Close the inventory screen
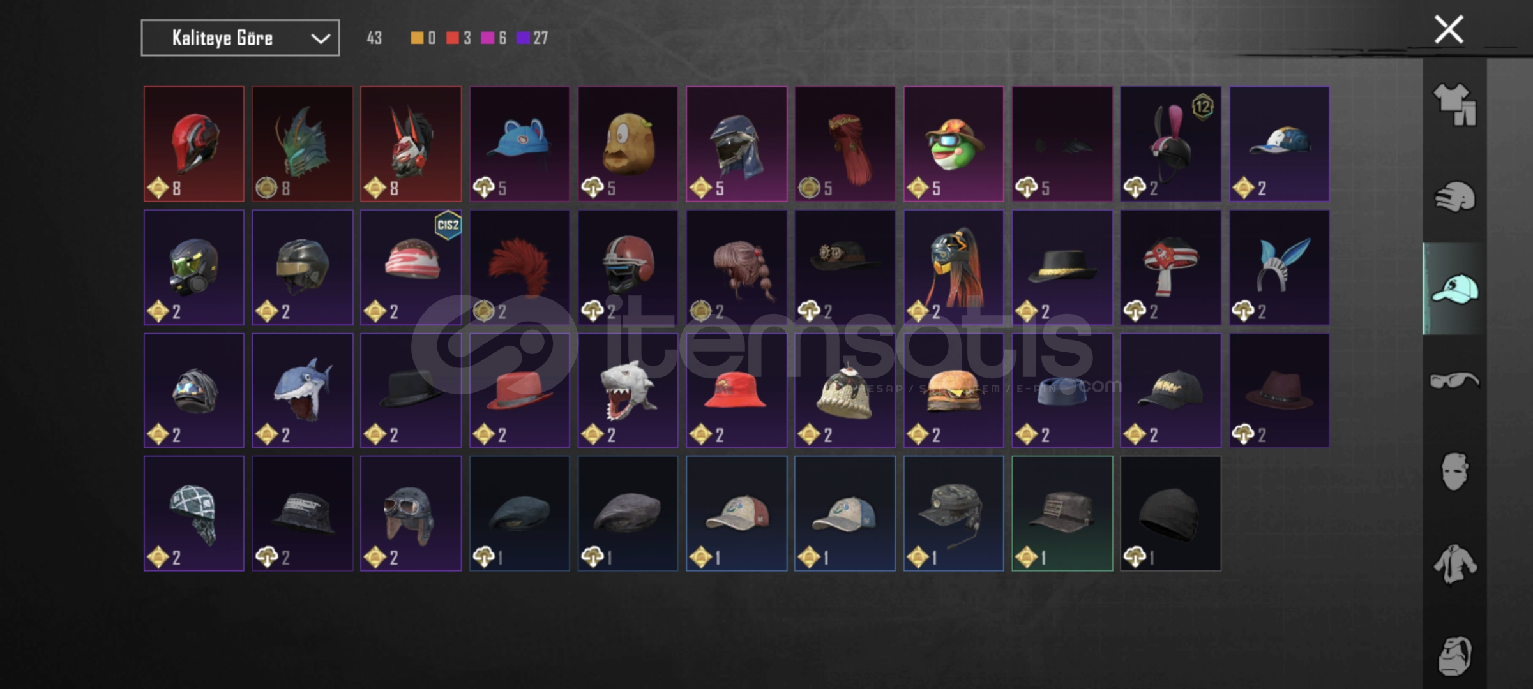This screenshot has height=689, width=1533. point(1449,29)
